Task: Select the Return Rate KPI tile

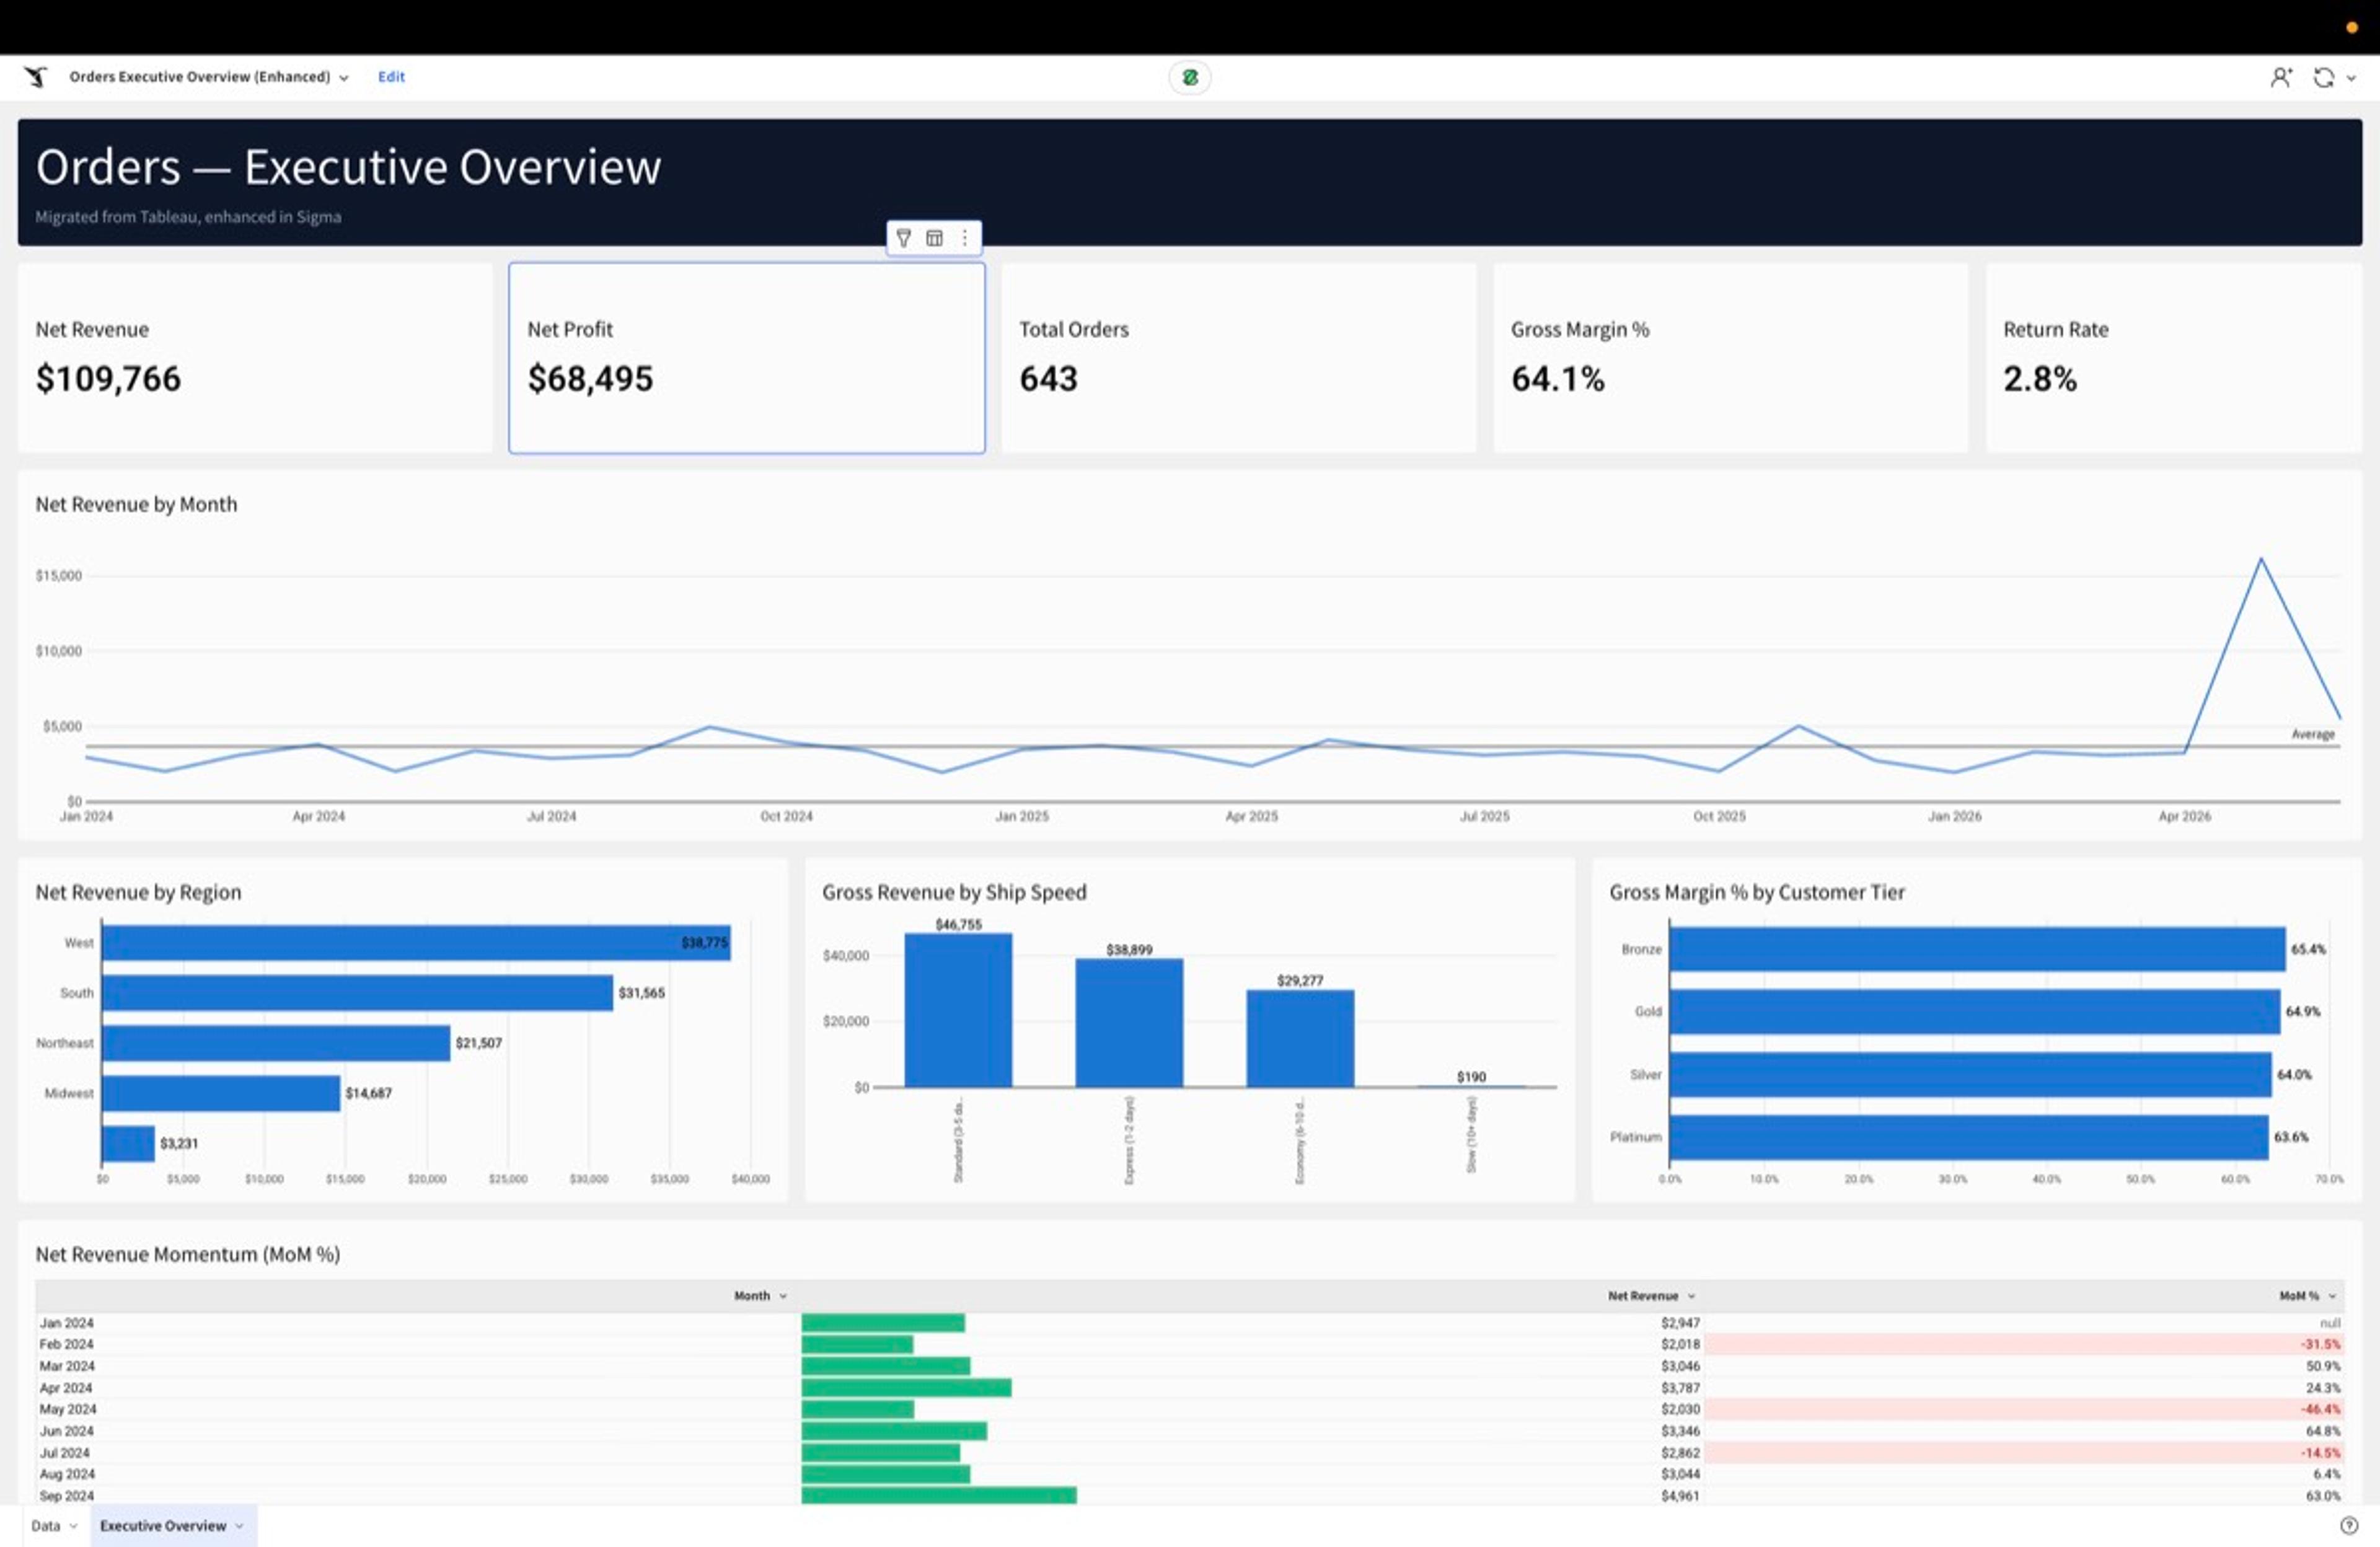Action: pos(2173,358)
